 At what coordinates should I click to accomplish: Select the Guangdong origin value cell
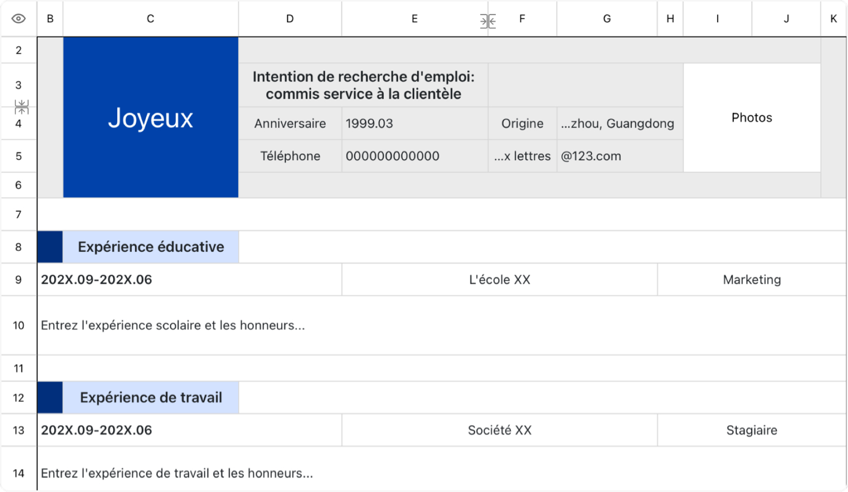click(x=620, y=124)
